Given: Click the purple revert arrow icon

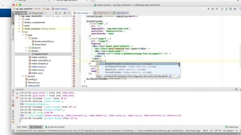Looking at the screenshot, I should [235, 9].
